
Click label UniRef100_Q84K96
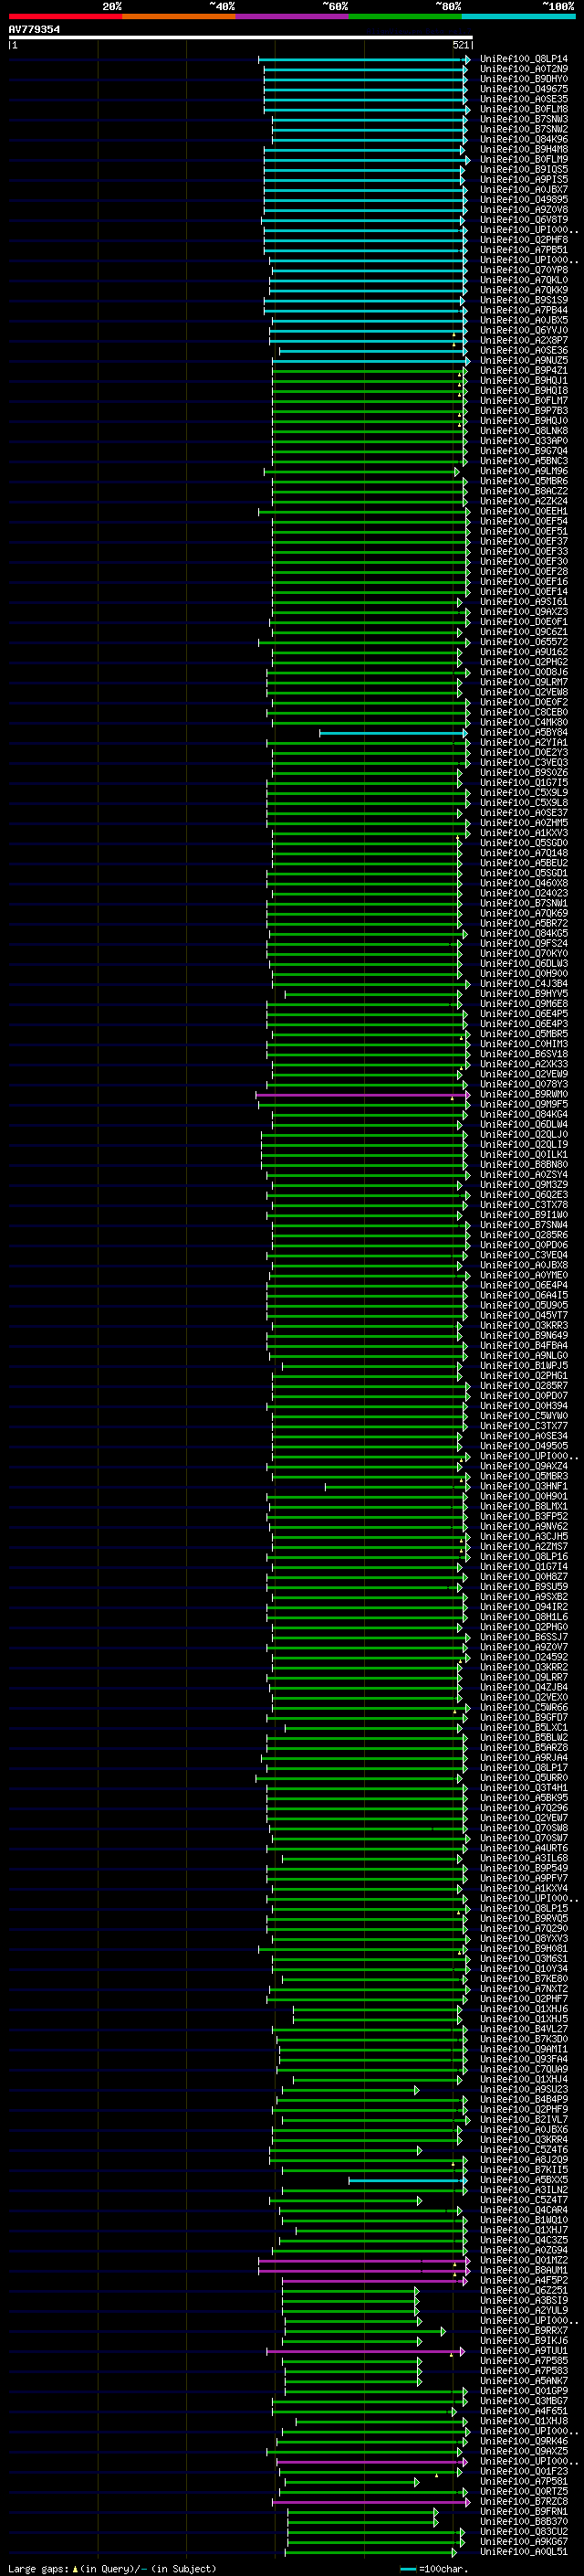pos(524,139)
